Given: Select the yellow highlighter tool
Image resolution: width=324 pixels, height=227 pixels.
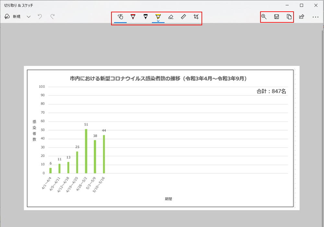Looking at the screenshot, I should [158, 17].
